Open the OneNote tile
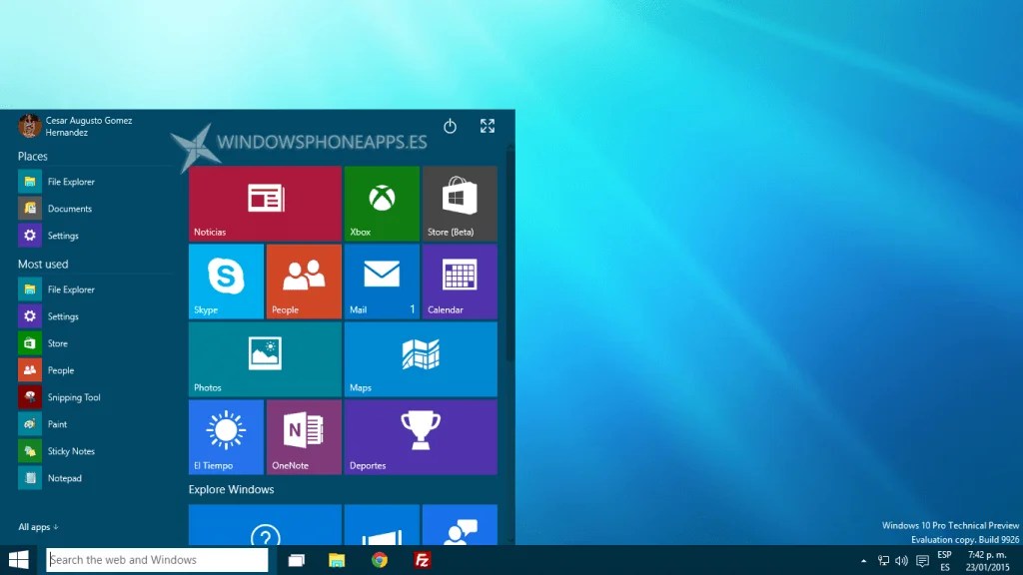This screenshot has width=1023, height=575. (x=303, y=436)
